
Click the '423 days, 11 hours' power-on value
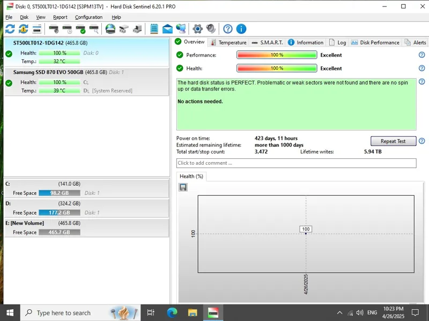(276, 138)
